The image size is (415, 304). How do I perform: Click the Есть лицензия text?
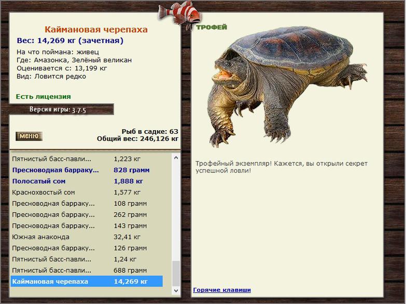[44, 96]
